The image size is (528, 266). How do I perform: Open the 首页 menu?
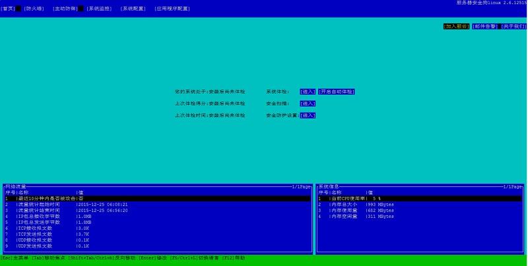8,9
